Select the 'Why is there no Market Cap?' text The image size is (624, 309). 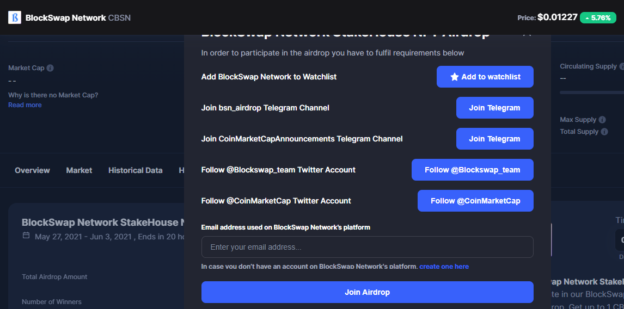coord(53,95)
